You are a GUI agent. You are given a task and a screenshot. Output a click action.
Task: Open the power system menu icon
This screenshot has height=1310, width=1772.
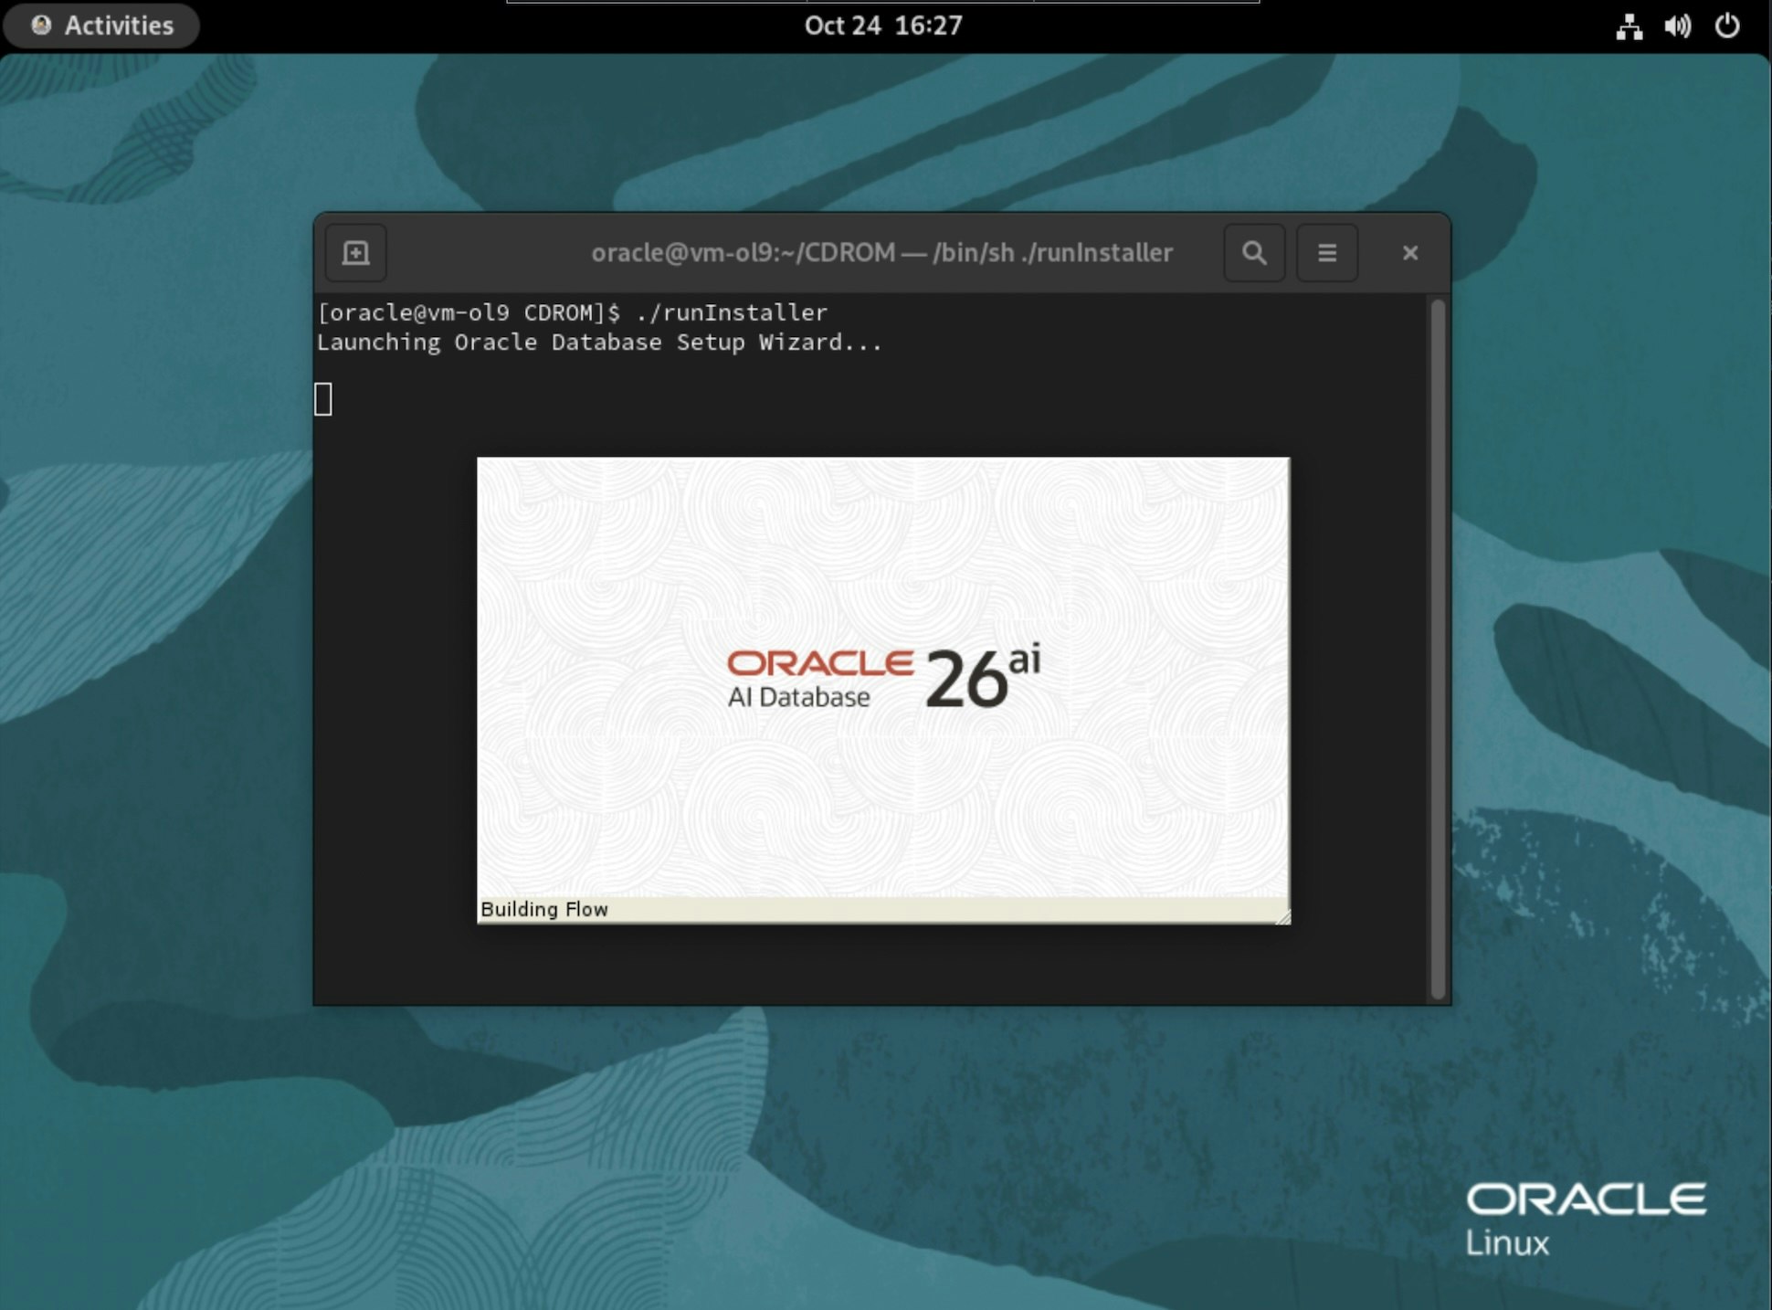(1726, 26)
